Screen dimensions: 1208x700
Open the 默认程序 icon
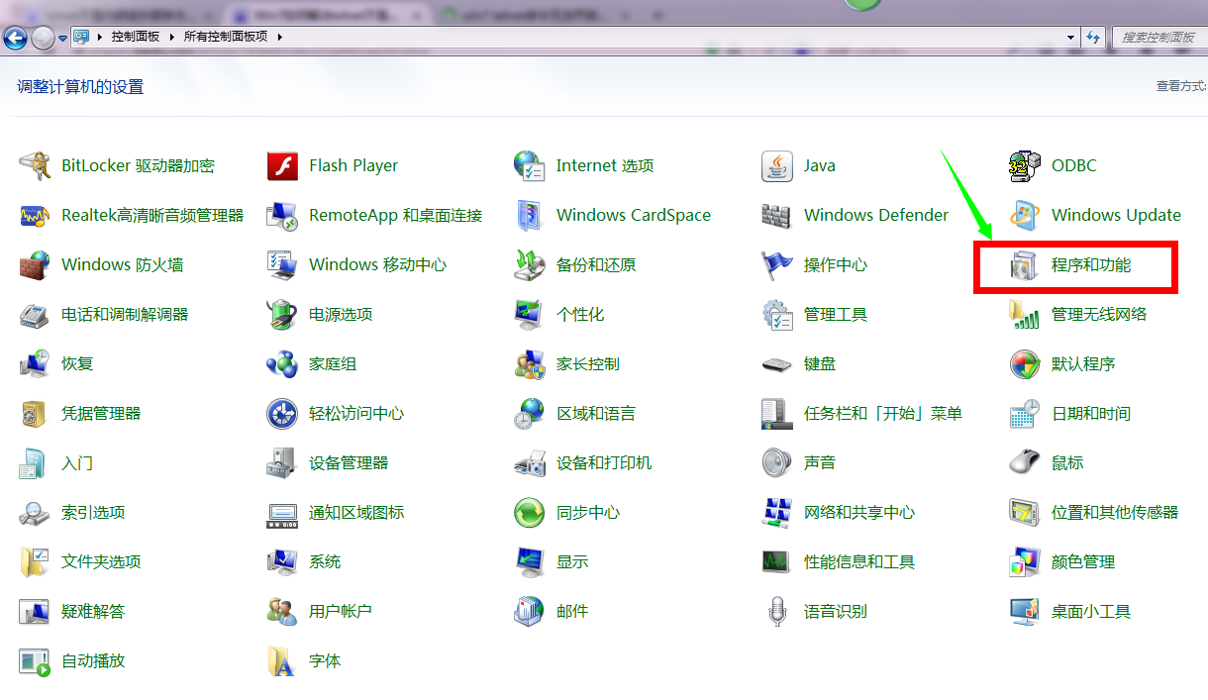[1025, 363]
